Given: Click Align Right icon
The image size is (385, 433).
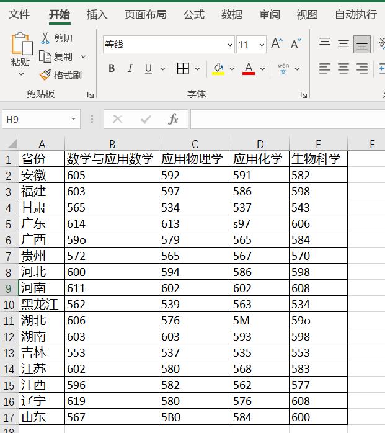Looking at the screenshot, I should 362,68.
